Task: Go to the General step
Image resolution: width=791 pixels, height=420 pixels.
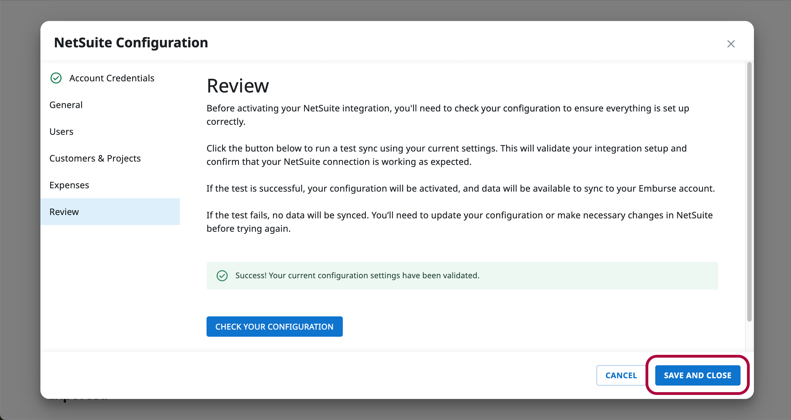Action: 66,105
